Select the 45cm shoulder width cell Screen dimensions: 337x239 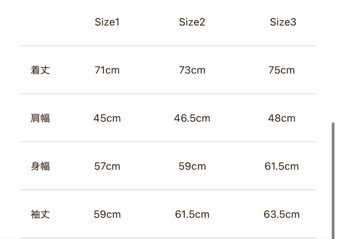click(x=107, y=118)
